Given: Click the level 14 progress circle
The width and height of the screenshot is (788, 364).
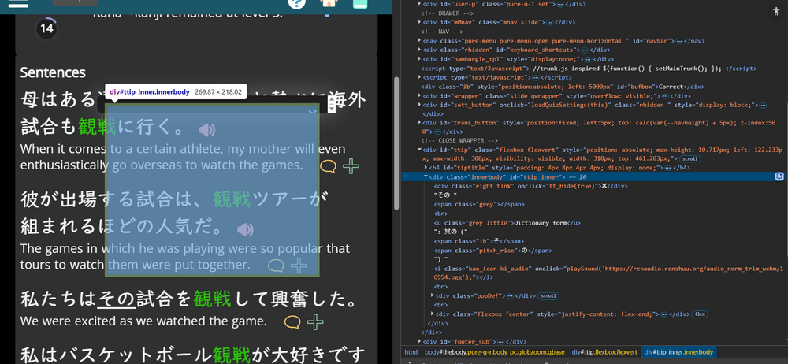Looking at the screenshot, I should [46, 28].
